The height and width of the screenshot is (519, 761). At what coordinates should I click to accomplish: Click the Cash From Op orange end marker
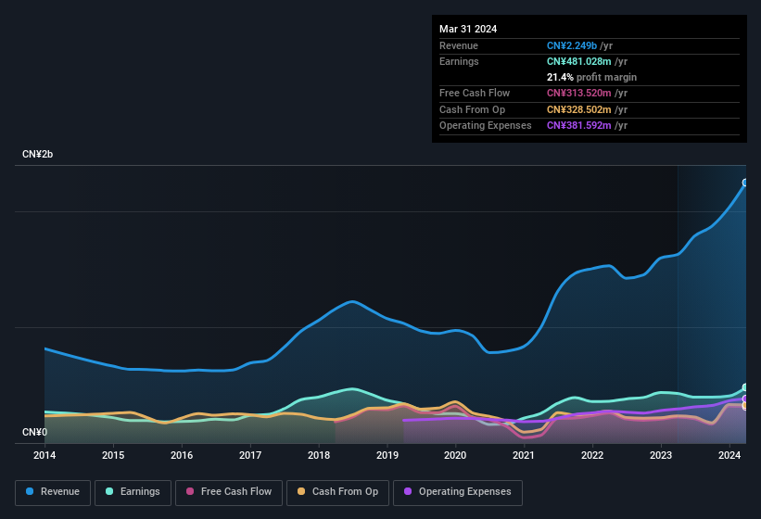[x=745, y=406]
